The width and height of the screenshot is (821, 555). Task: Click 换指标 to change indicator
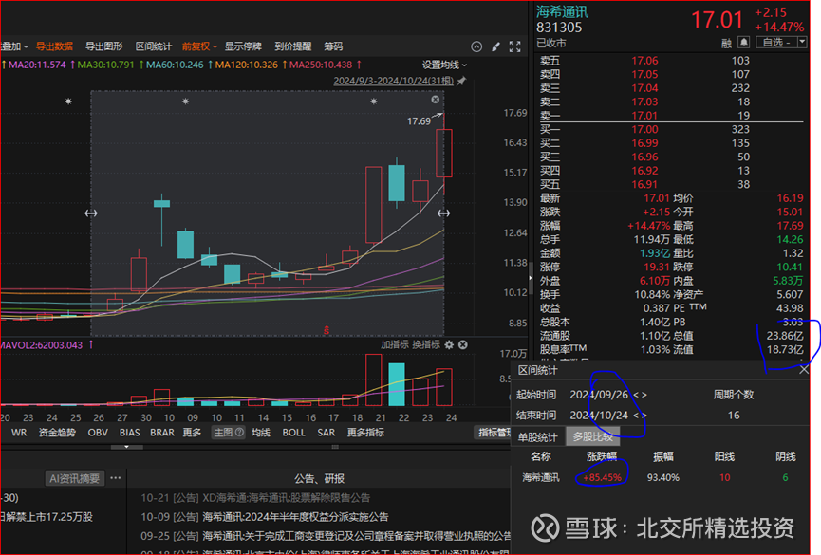click(x=425, y=344)
